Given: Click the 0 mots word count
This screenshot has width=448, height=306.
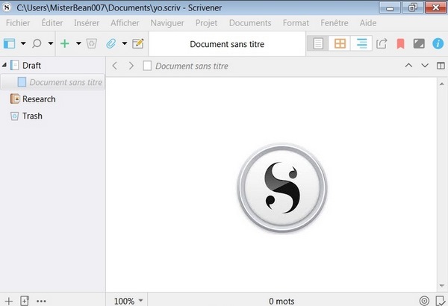Looking at the screenshot, I should click(x=281, y=301).
